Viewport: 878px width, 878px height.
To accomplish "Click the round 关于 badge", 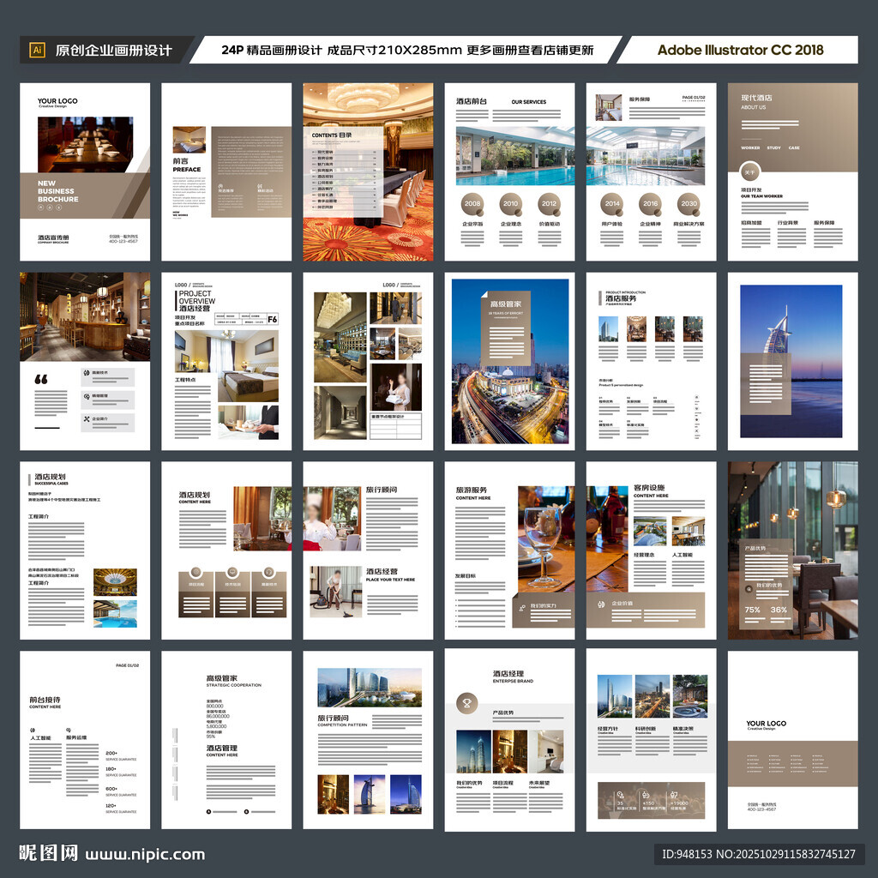I will tap(749, 172).
